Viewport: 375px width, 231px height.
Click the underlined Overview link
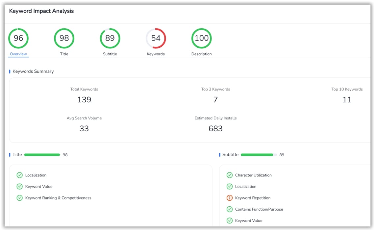[x=18, y=54]
